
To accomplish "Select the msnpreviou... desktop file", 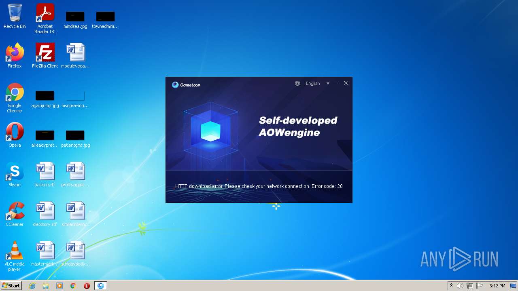I will pyautogui.click(x=75, y=100).
